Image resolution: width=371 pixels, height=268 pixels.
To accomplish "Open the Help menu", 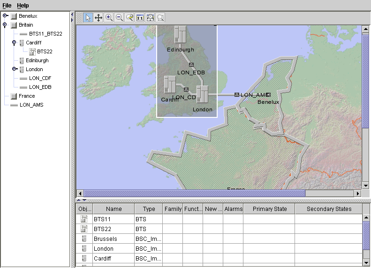I will 23,6.
